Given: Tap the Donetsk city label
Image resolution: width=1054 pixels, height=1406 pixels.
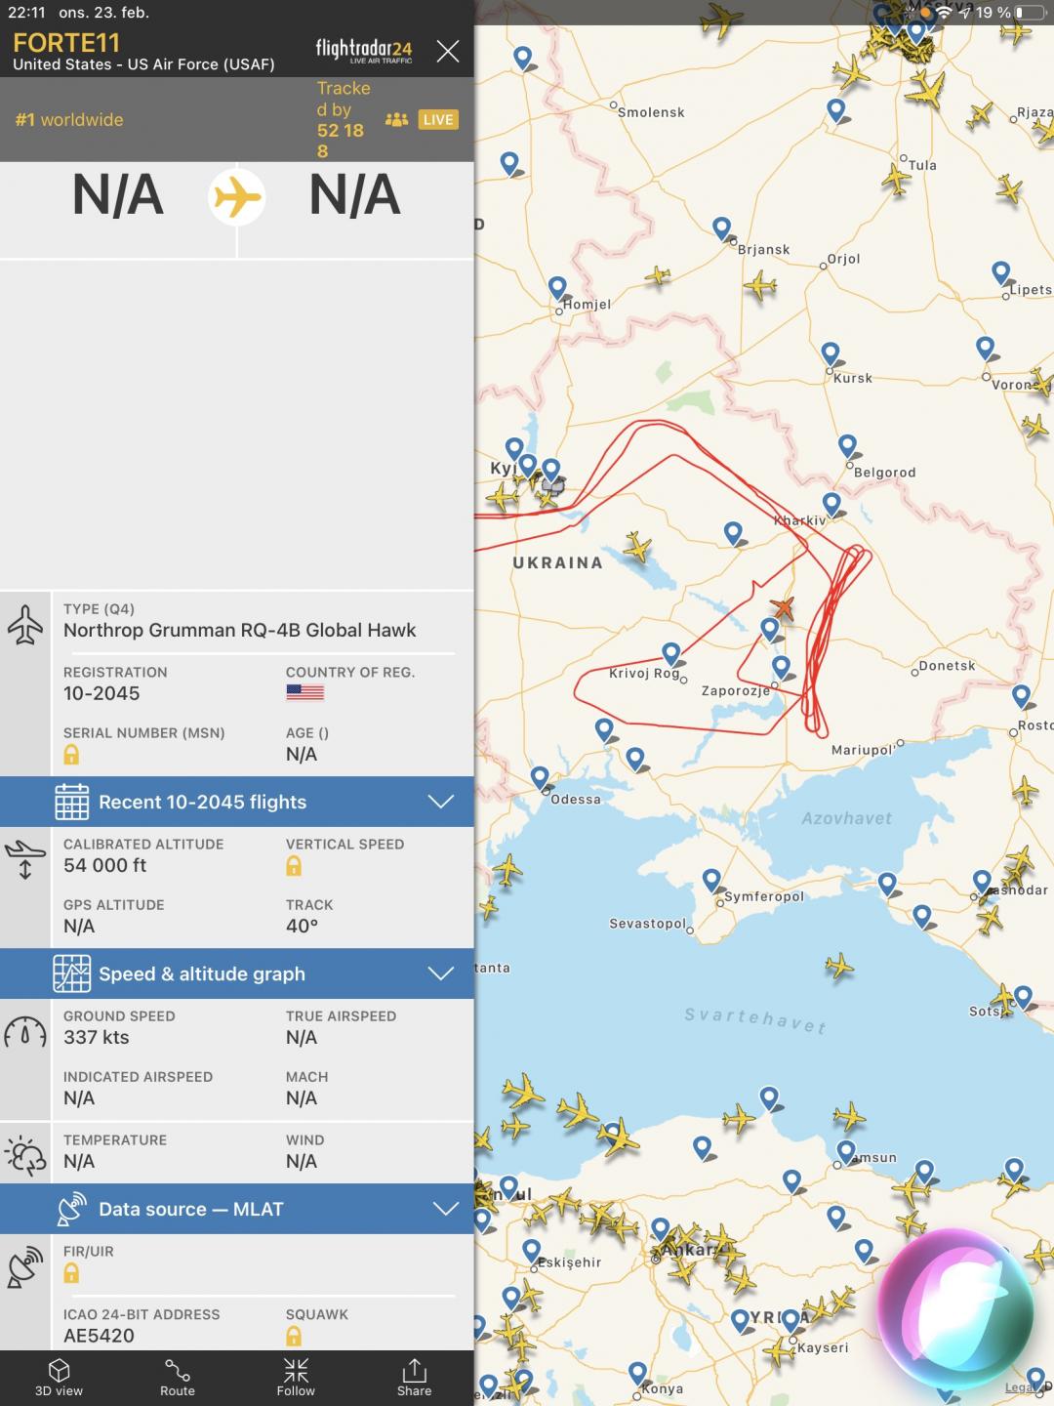Looking at the screenshot, I should pyautogui.click(x=947, y=666).
